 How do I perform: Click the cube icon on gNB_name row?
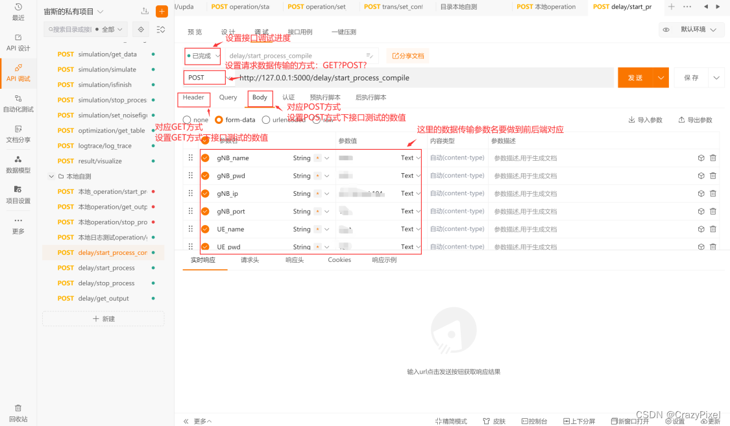click(701, 158)
